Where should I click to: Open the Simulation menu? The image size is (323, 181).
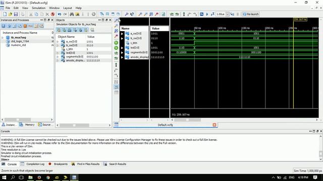[38, 8]
